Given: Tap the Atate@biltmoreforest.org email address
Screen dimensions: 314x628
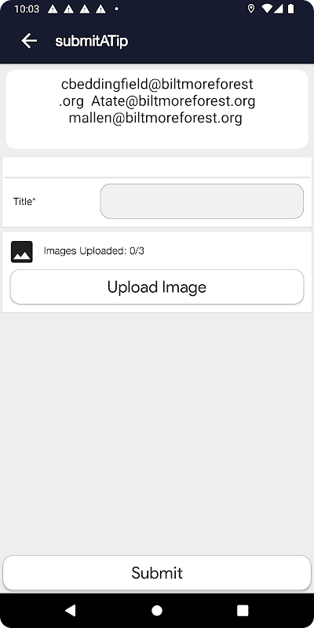Looking at the screenshot, I should pos(173,101).
